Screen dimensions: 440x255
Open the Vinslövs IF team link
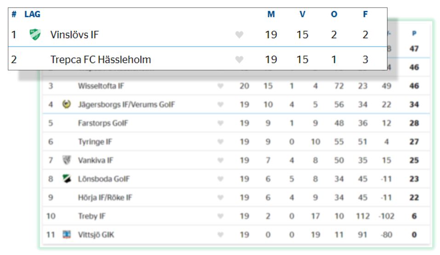pos(74,35)
